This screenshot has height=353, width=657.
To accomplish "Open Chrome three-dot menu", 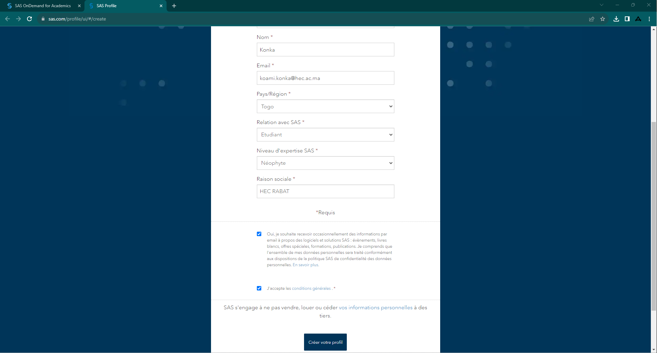I will pyautogui.click(x=649, y=19).
